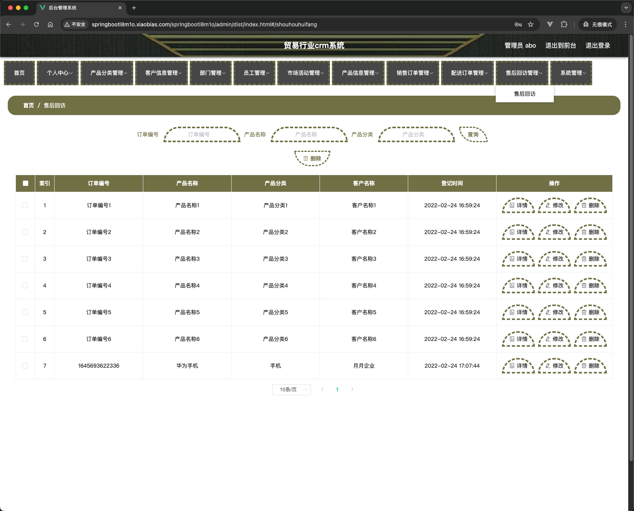Reload the page with the refresh icon
The width and height of the screenshot is (634, 511).
click(36, 24)
